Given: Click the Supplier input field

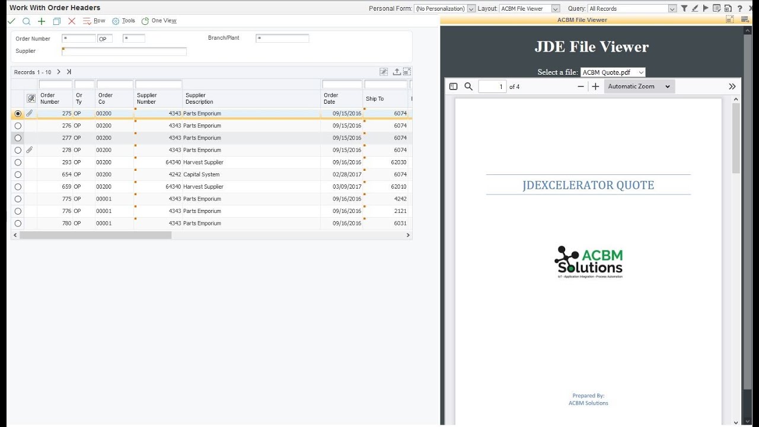Looking at the screenshot, I should click(125, 52).
